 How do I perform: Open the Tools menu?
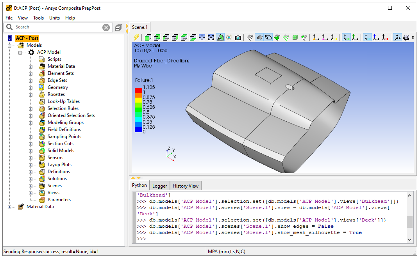tap(38, 18)
